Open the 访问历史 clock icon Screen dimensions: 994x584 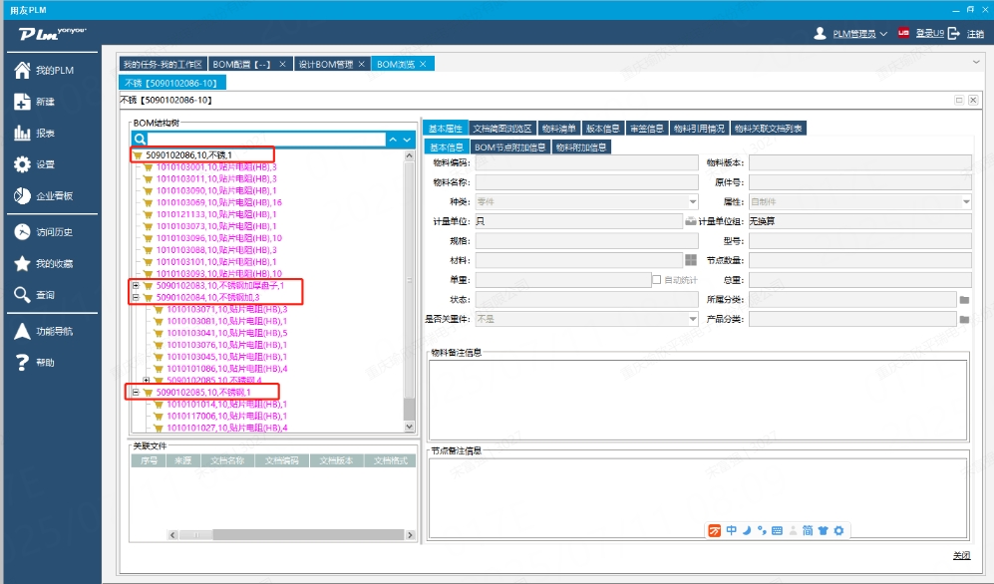[x=22, y=232]
